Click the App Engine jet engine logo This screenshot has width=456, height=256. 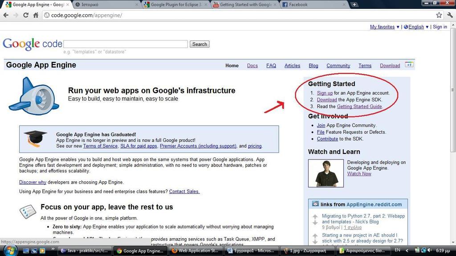tap(34, 96)
